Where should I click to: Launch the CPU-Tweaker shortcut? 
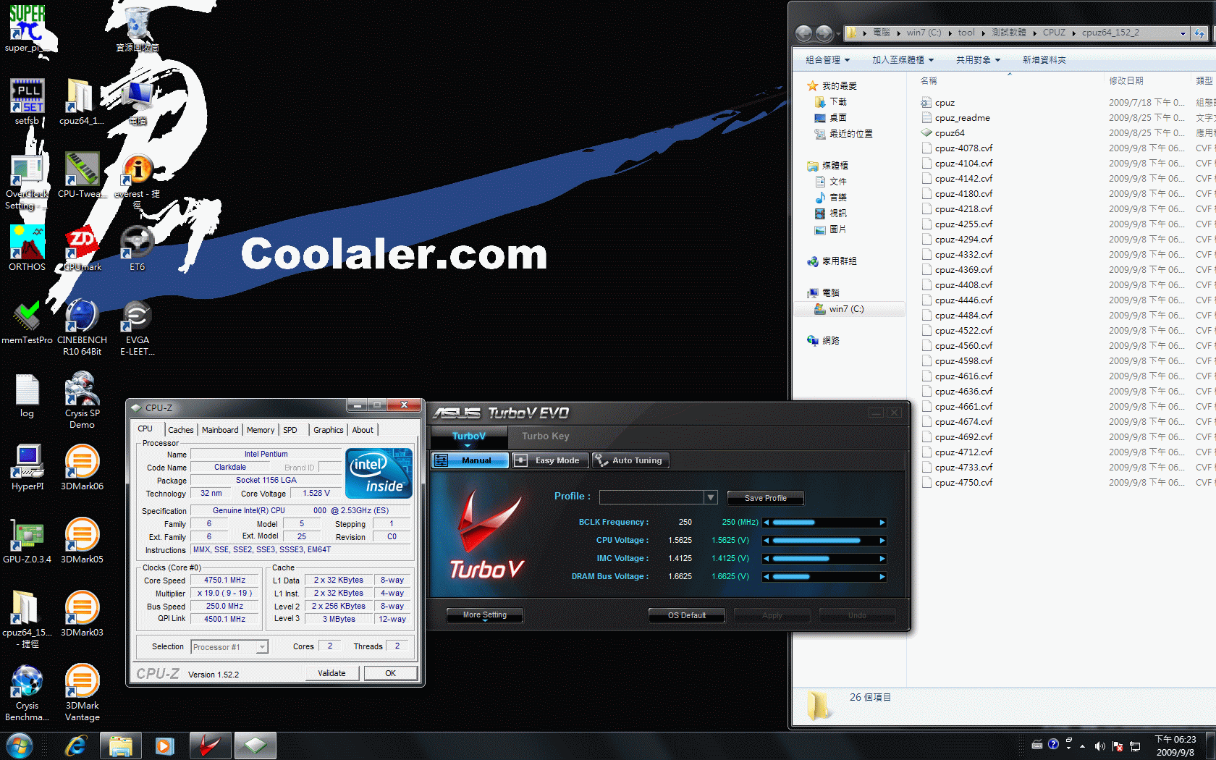pos(81,175)
